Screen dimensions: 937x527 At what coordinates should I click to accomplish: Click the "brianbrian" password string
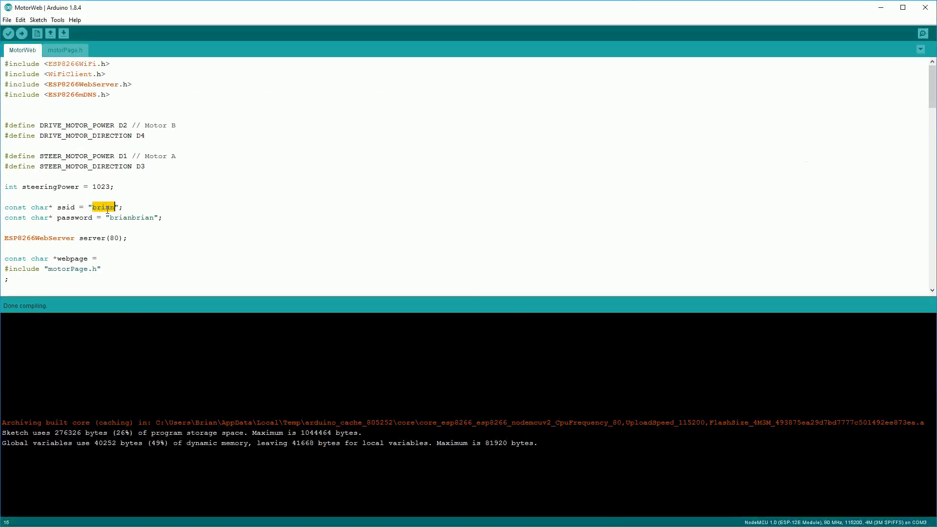tap(132, 218)
